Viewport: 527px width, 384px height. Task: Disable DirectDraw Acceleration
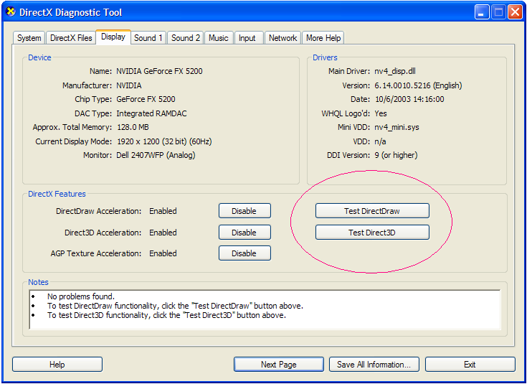pyautogui.click(x=244, y=211)
